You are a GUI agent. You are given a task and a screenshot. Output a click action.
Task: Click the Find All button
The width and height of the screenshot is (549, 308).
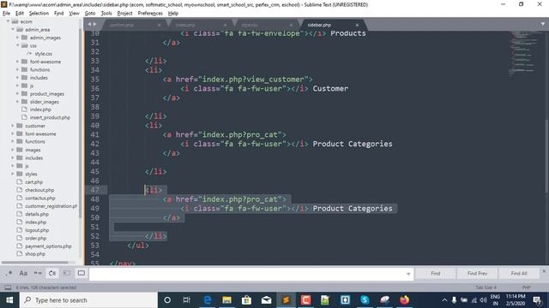point(519,274)
